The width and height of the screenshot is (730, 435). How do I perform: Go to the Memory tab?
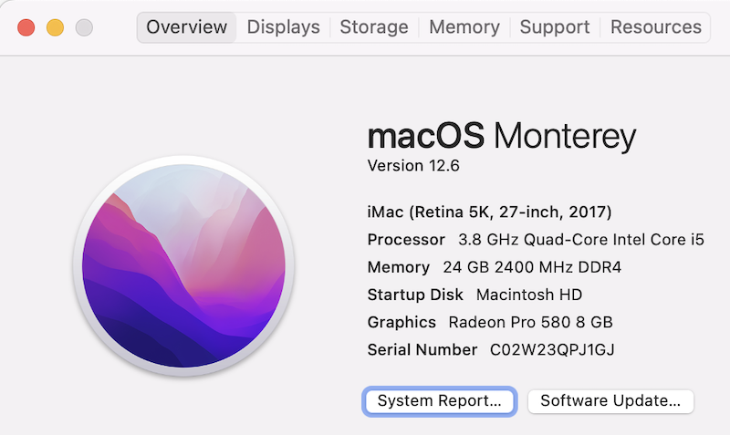[x=464, y=27]
